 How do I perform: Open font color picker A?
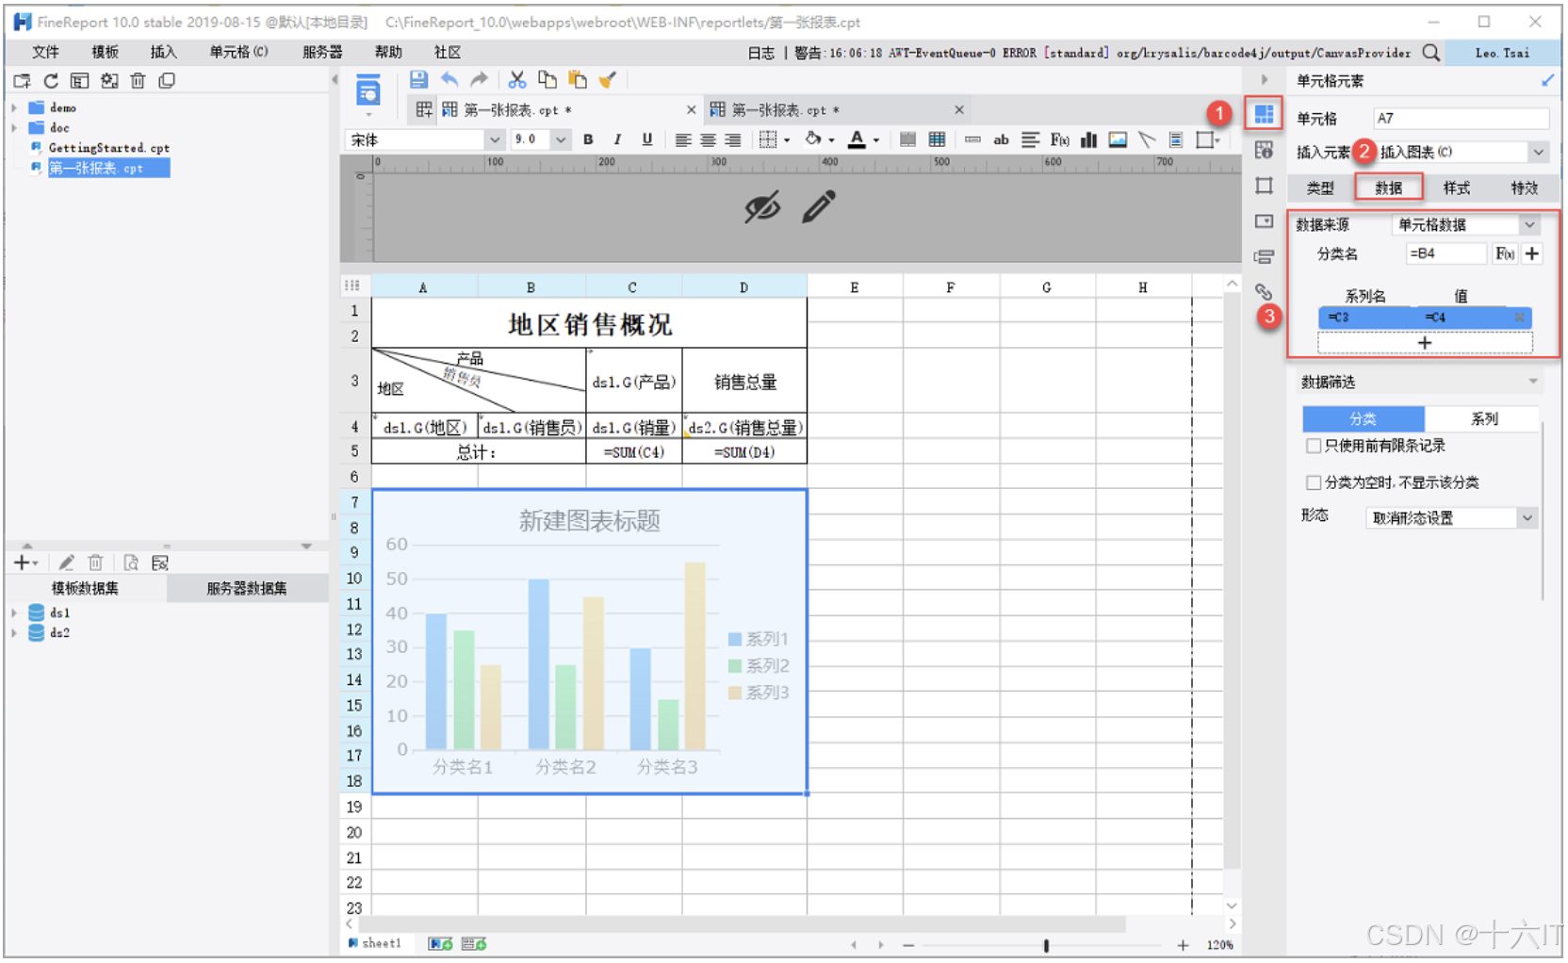pyautogui.click(x=856, y=139)
